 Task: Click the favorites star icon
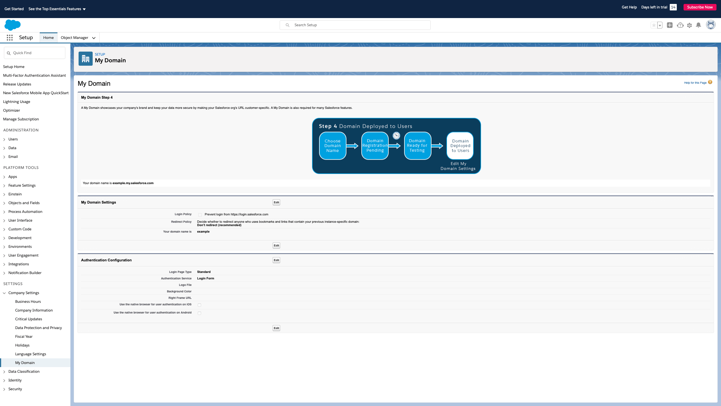[654, 25]
